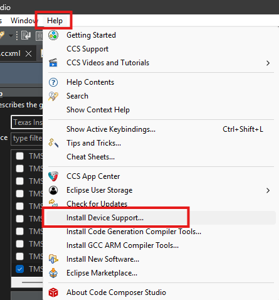Check the fourth TMS device checkbox
Viewport: 279px width, 300px height.
(19, 194)
